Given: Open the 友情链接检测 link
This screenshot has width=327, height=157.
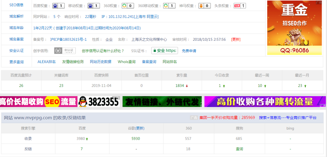Looking at the screenshot, I should point(73,62).
